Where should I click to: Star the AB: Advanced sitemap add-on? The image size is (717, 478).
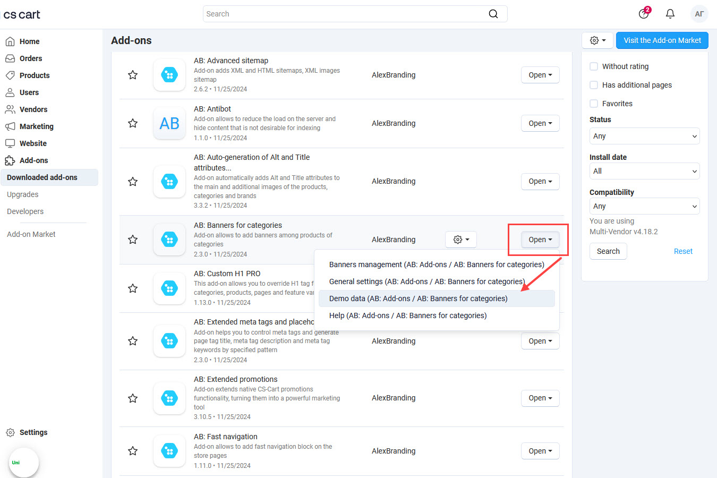click(133, 75)
